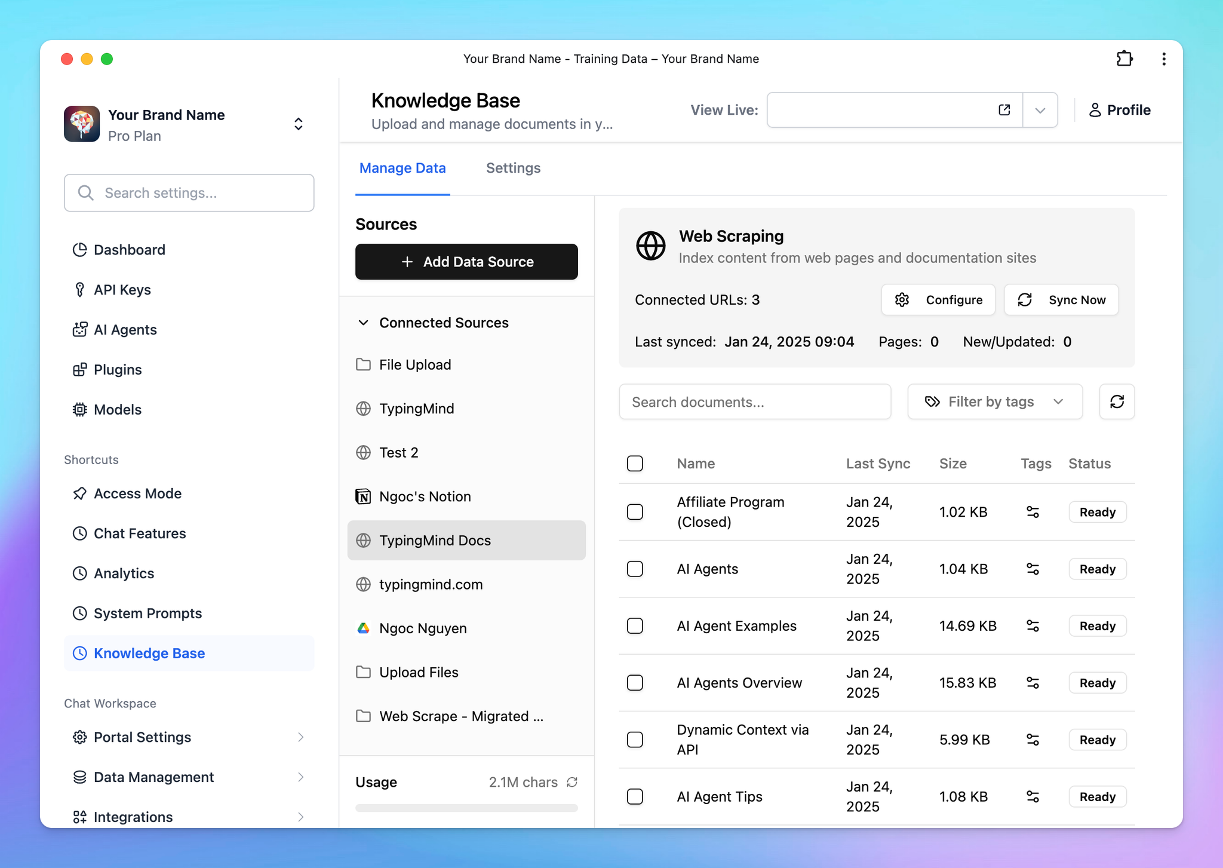Check the Affiliate Program (Closed) row
Viewport: 1223px width, 868px height.
635,512
